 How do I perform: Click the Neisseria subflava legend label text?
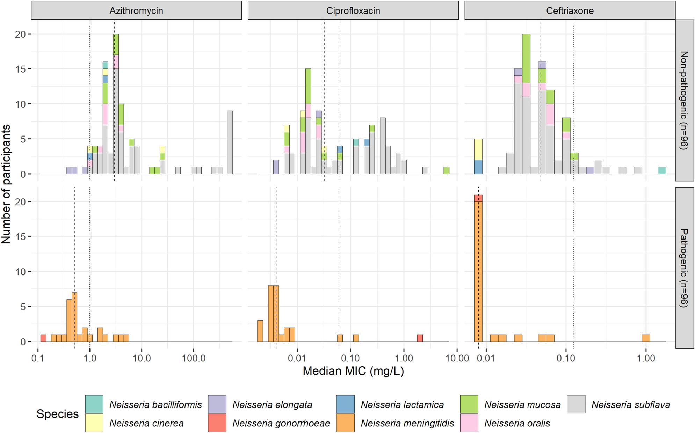(x=630, y=405)
